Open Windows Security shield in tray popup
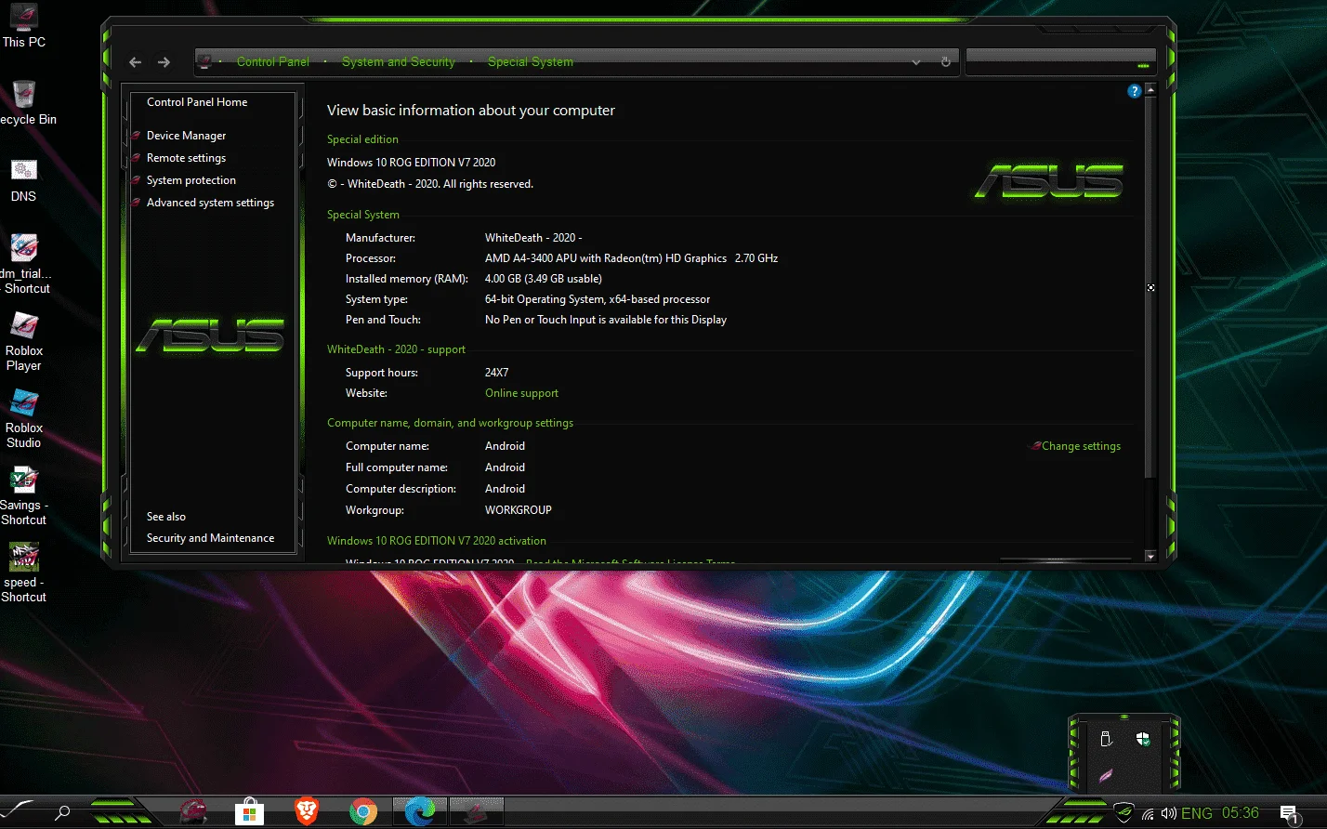Screen dimensions: 1327x829 (1143, 739)
